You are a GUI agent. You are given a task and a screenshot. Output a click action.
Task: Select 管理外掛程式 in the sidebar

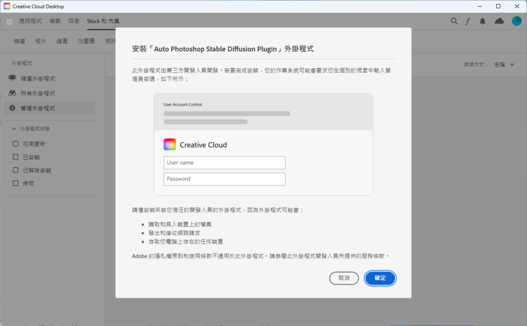pyautogui.click(x=50, y=108)
